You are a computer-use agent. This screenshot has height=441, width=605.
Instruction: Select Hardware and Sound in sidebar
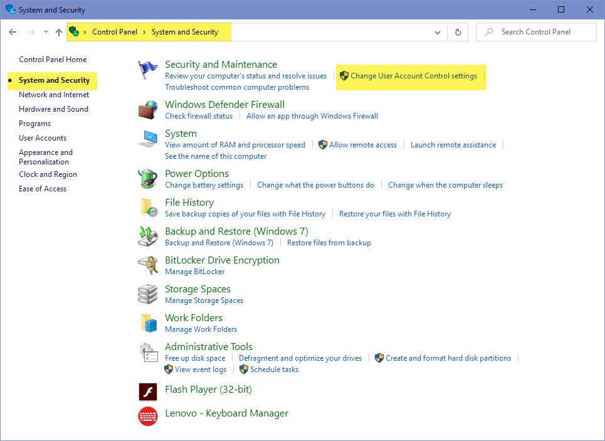point(54,109)
